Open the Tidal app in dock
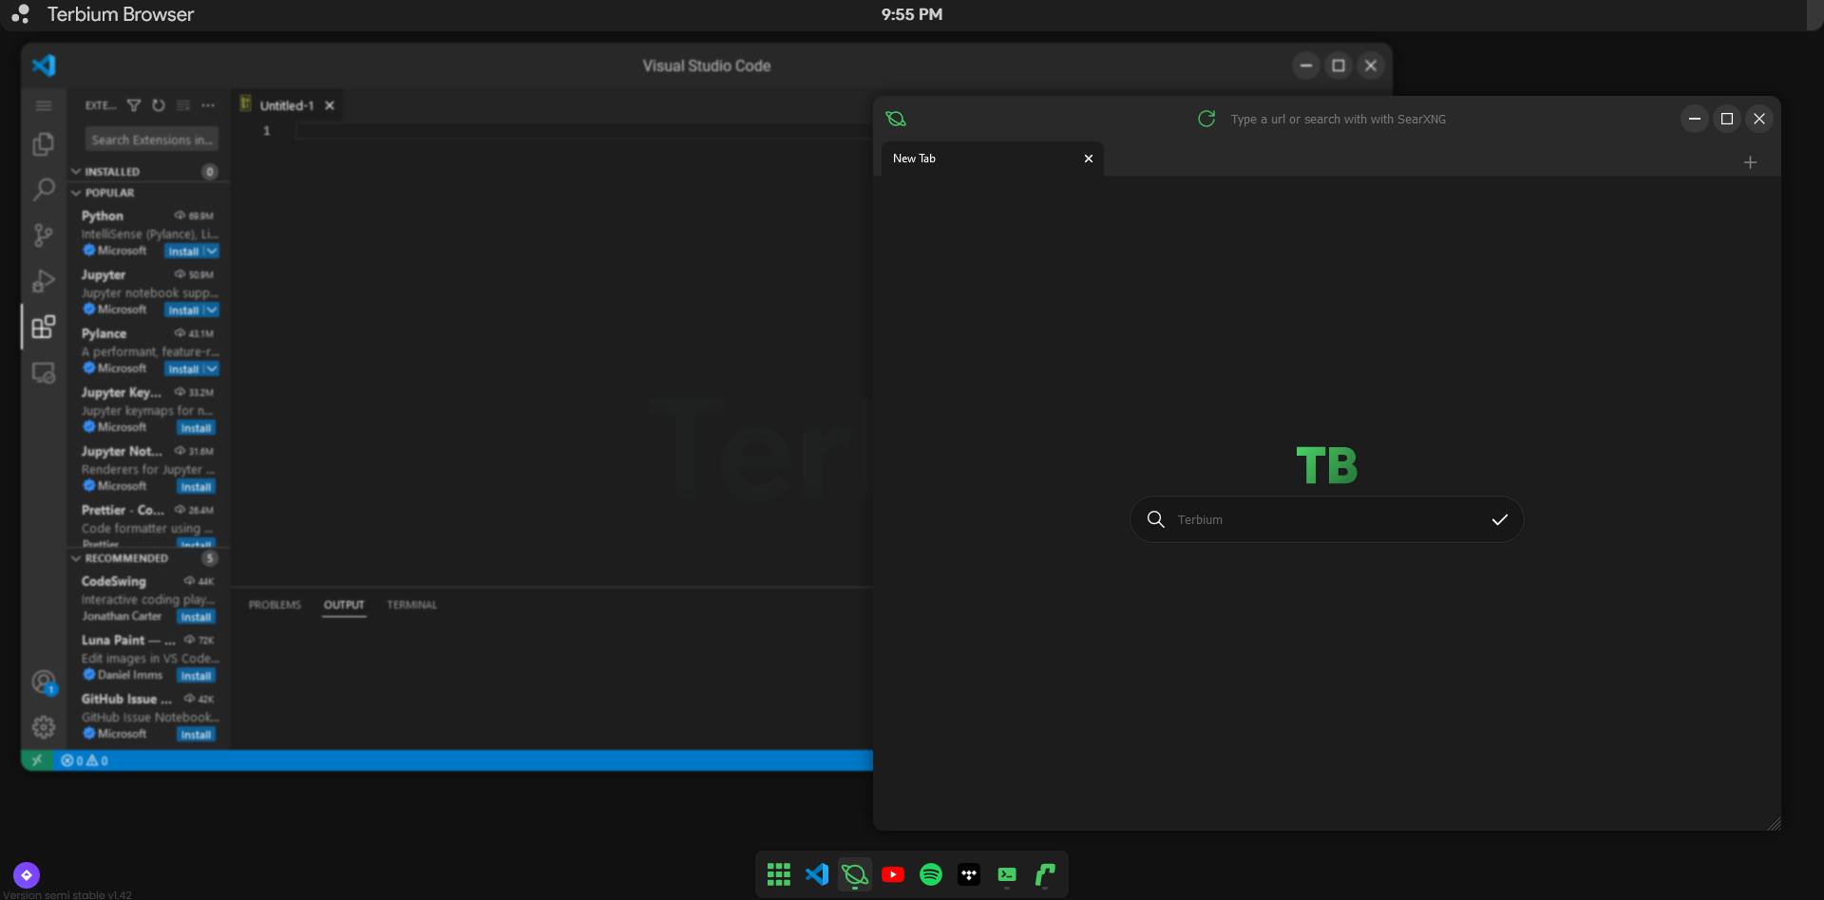1824x900 pixels. (969, 874)
